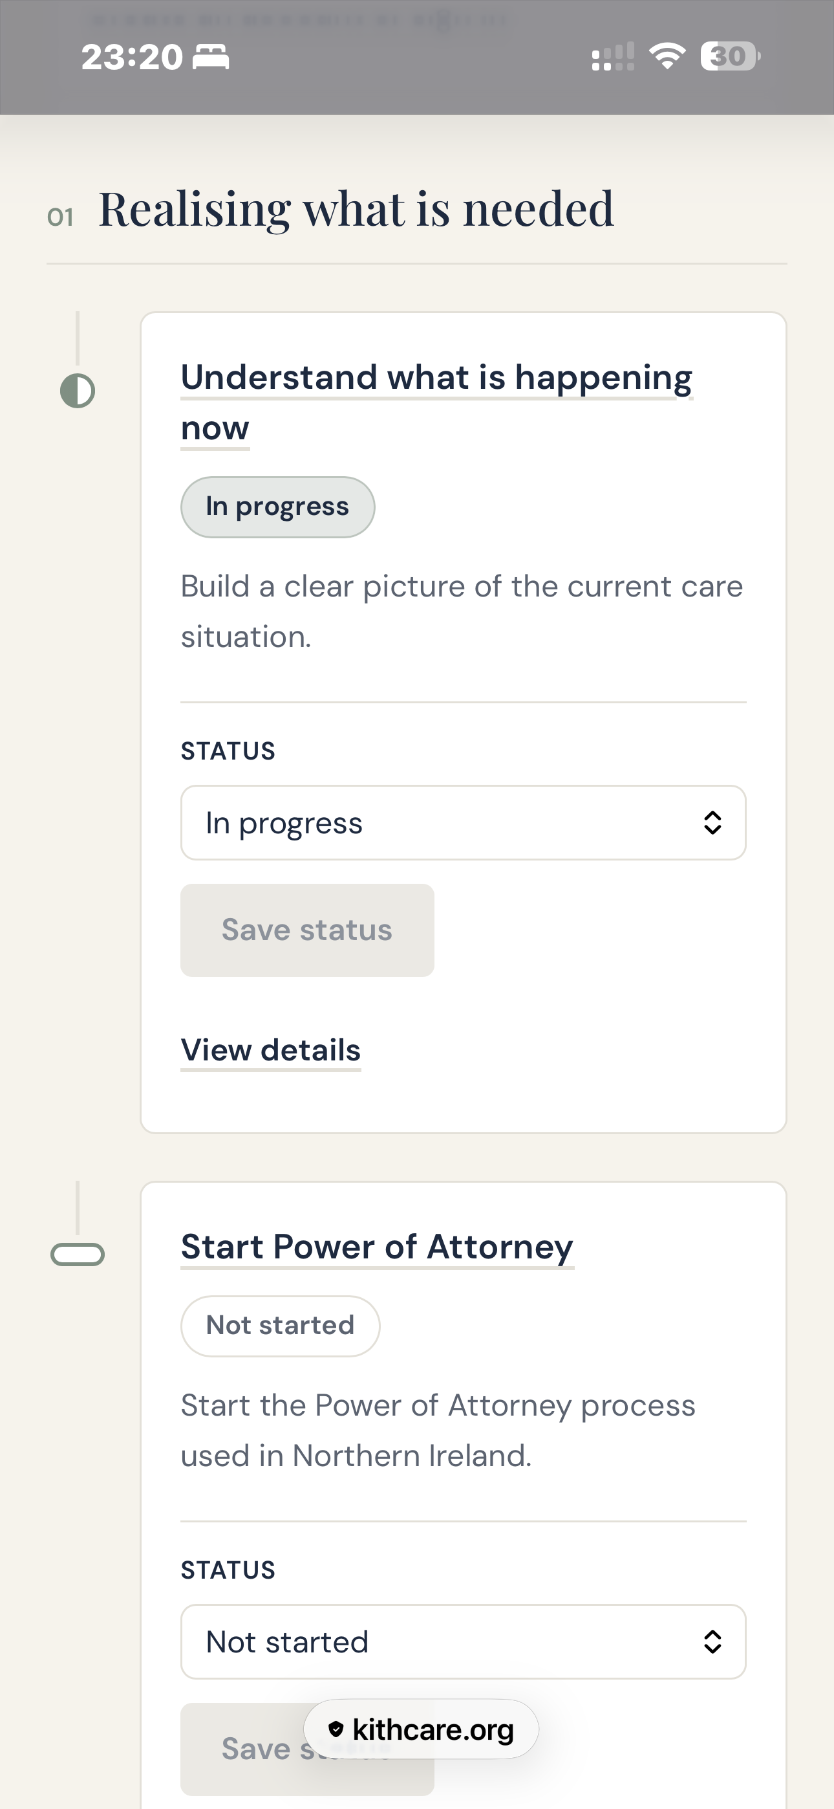Viewport: 834px width, 1809px height.
Task: Click the shield icon beside kithcare.org
Action: [x=336, y=1729]
